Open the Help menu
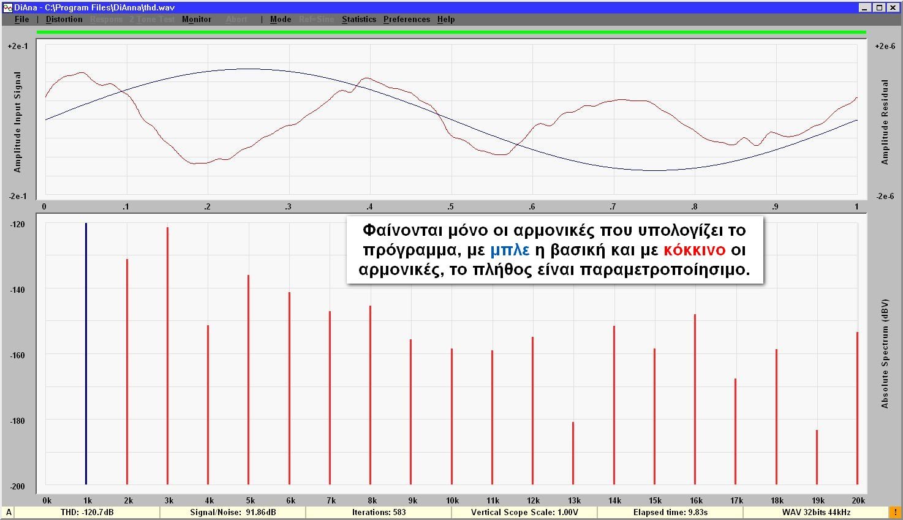The height and width of the screenshot is (520, 903). click(x=445, y=20)
